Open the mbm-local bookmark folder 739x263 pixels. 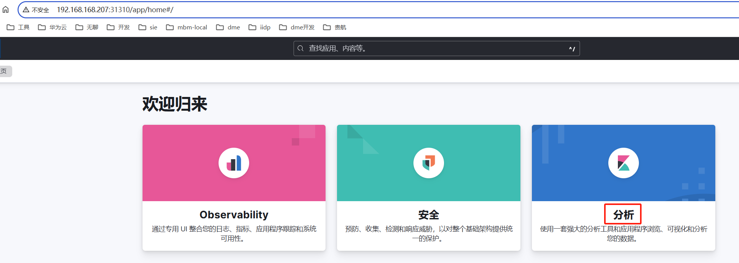pos(187,27)
